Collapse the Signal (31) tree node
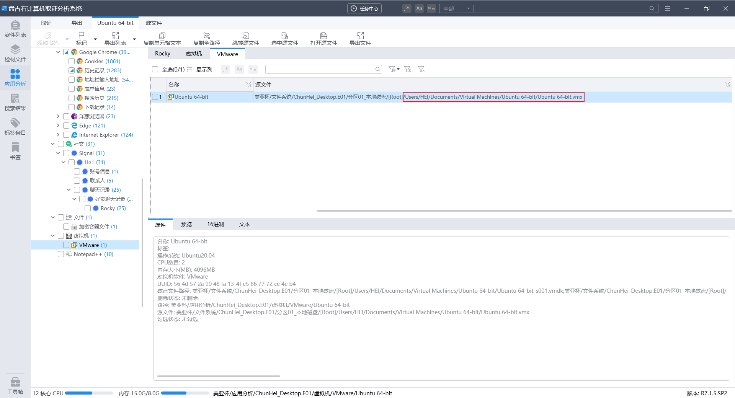Image resolution: width=735 pixels, height=398 pixels. click(x=58, y=153)
